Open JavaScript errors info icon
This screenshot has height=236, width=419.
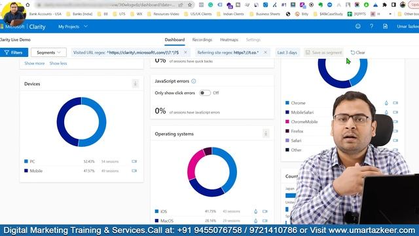[194, 81]
